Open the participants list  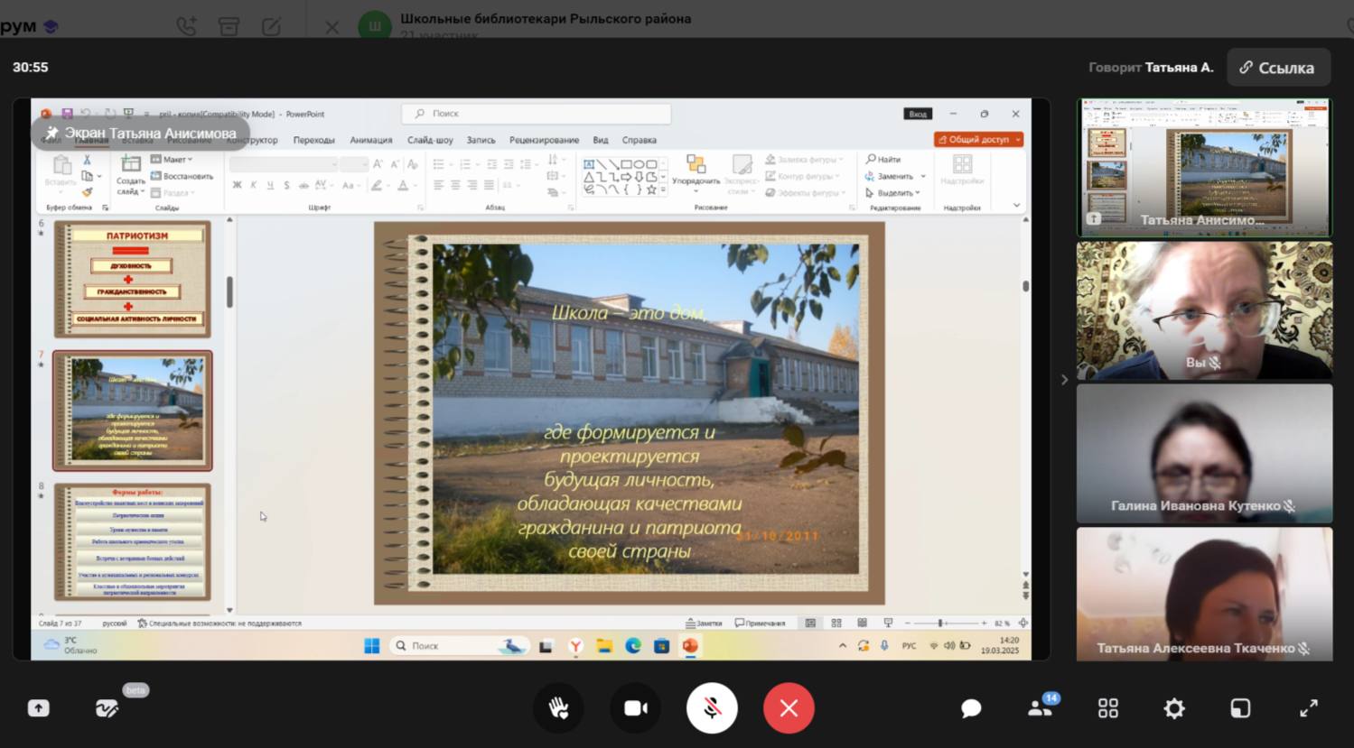pyautogui.click(x=1041, y=706)
